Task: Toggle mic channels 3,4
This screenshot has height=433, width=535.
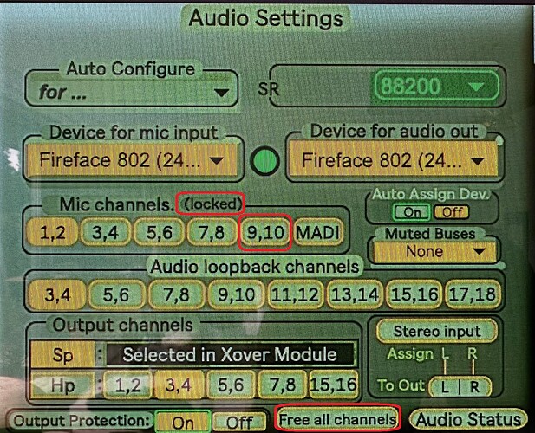Action: pyautogui.click(x=106, y=232)
